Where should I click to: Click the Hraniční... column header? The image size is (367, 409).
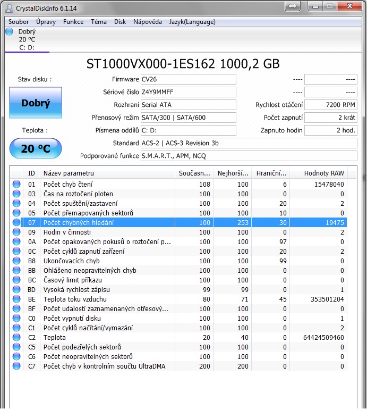pyautogui.click(x=271, y=173)
